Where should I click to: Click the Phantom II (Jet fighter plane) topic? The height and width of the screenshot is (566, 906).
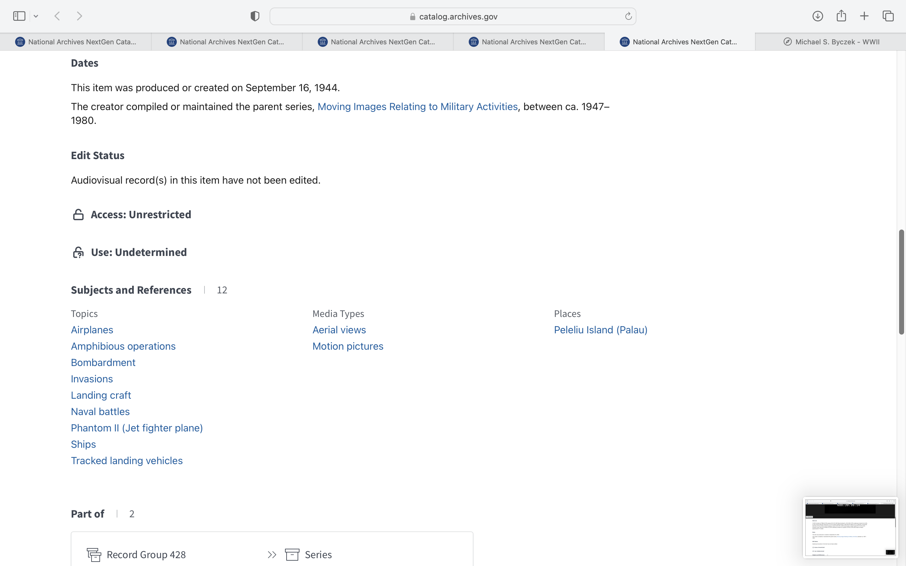pyautogui.click(x=137, y=428)
